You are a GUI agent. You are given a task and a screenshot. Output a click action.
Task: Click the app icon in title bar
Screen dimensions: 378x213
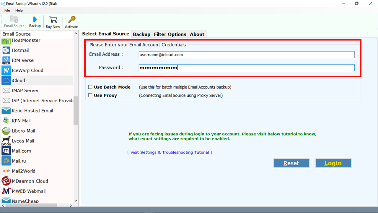(x=3, y=4)
